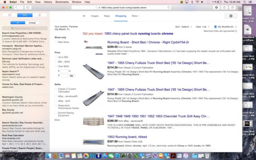Reload the page using the refresh icon
This screenshot has width=256, height=160.
(x=168, y=8)
